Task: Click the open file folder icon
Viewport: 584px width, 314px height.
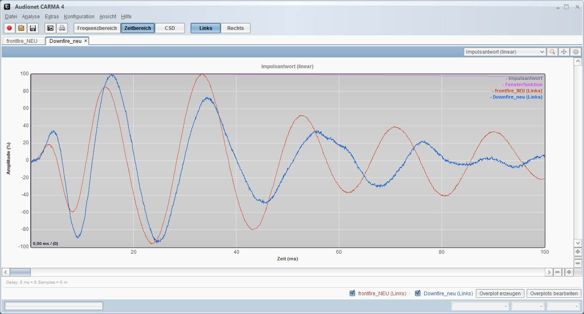Action: pyautogui.click(x=21, y=28)
